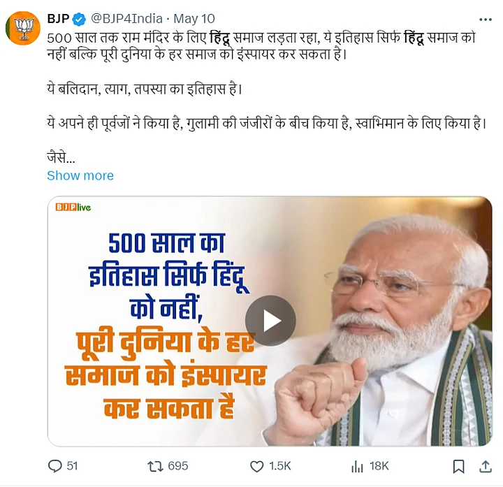Screen dimensions: 503x487
Task: Click the BJP display name
Action: coord(57,19)
